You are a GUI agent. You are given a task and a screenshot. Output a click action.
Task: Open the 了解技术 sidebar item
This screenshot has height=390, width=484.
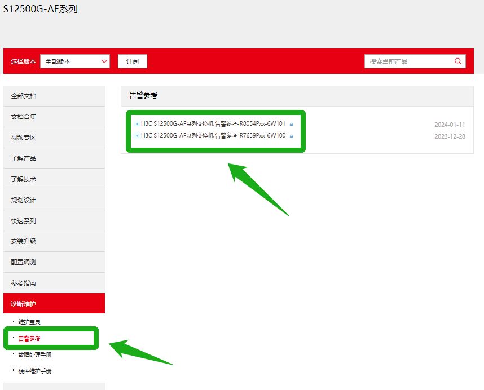[54, 179]
